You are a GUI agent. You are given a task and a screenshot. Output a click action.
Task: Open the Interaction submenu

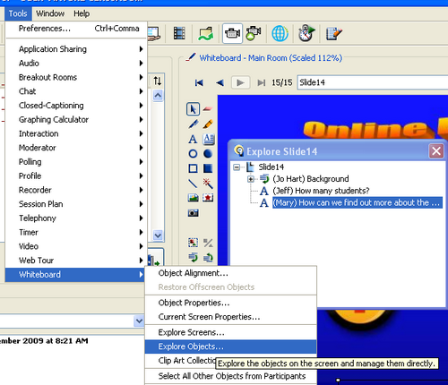76,133
